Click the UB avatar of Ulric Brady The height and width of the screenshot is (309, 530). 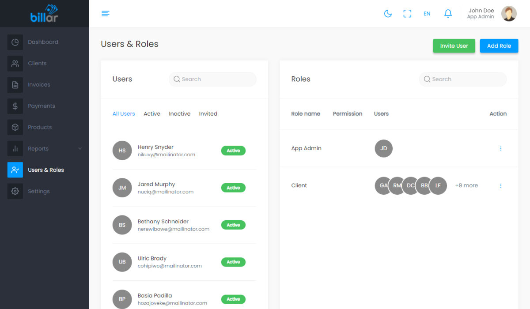click(122, 262)
